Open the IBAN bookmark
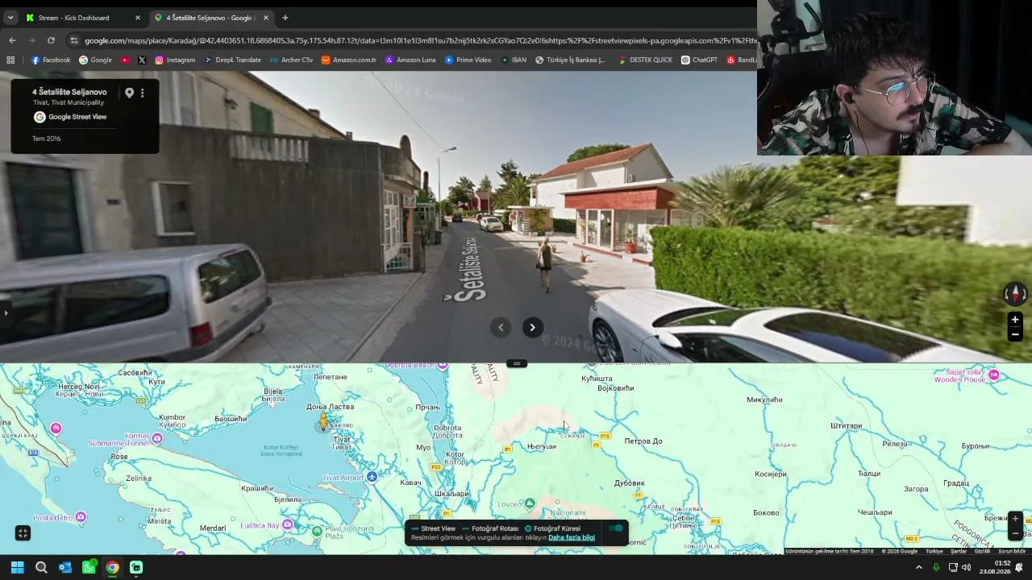Screen dimensions: 1032x580 click(x=513, y=60)
